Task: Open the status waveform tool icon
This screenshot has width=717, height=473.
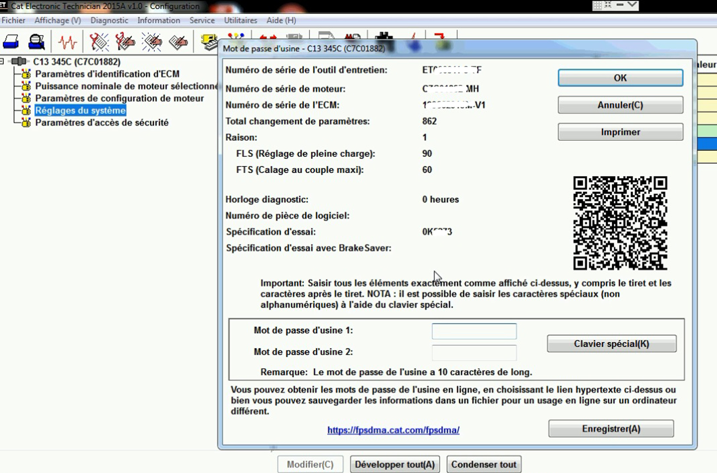Action: click(67, 42)
